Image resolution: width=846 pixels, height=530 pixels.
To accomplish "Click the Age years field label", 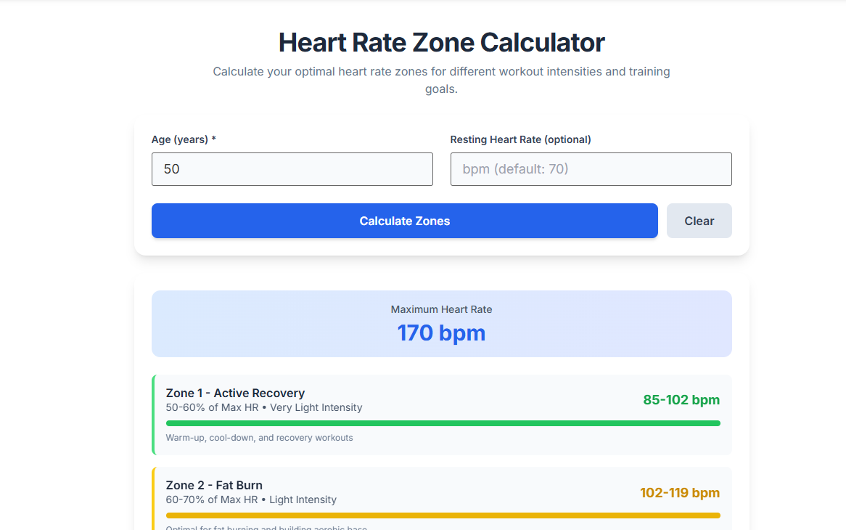I will pyautogui.click(x=184, y=139).
